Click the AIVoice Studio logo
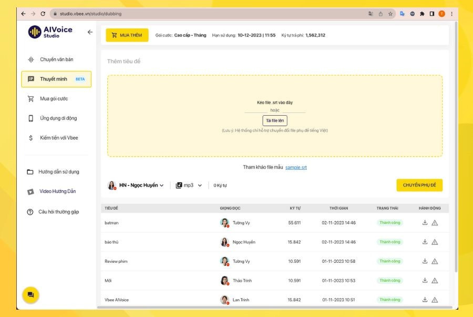The image size is (473, 317). click(50, 32)
